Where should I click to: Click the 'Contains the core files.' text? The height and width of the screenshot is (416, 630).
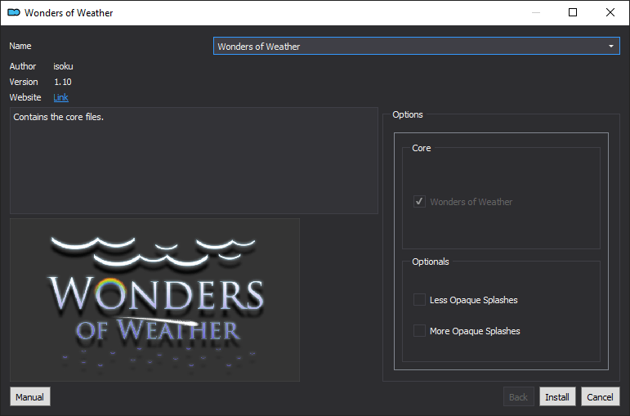tap(58, 117)
